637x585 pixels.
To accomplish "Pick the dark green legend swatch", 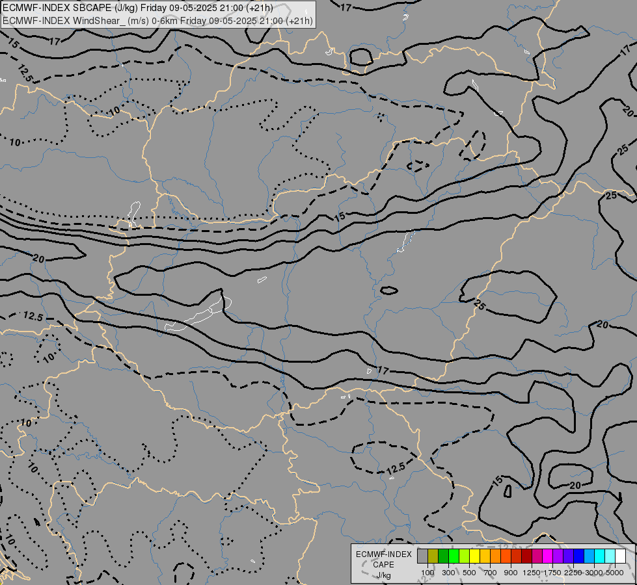I will tap(443, 556).
